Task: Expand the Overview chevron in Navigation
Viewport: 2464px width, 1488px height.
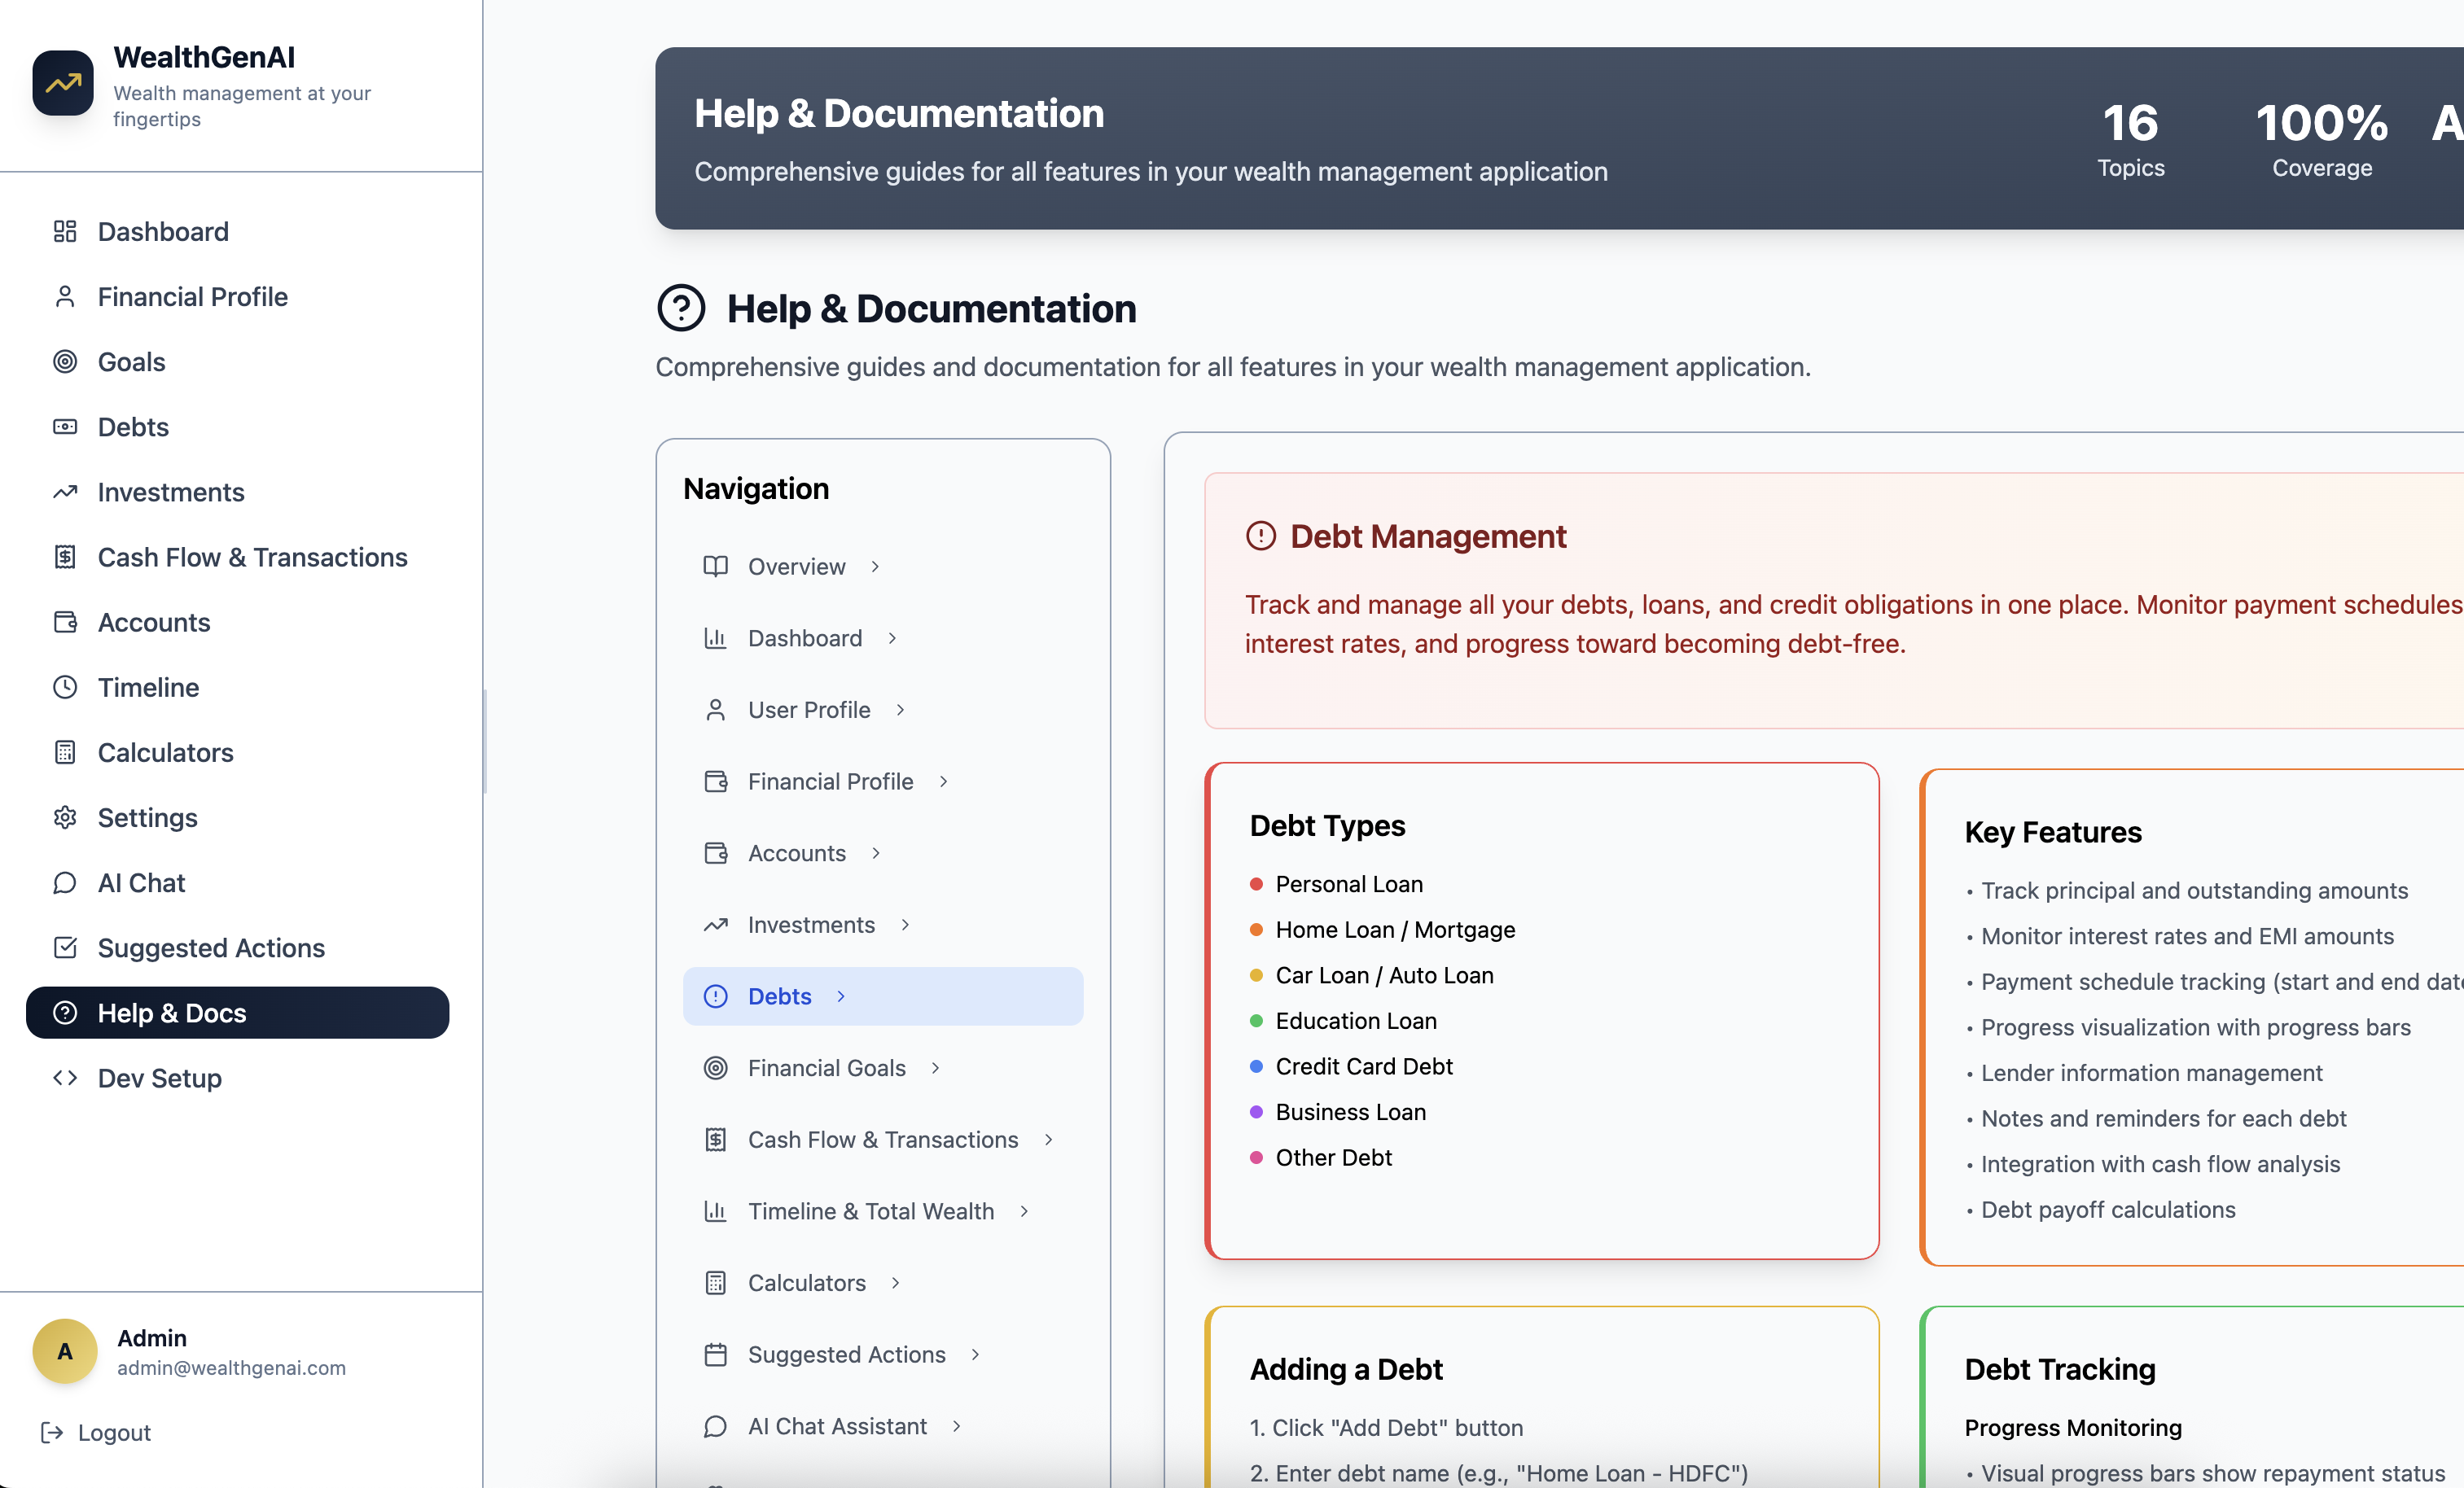Action: tap(875, 566)
